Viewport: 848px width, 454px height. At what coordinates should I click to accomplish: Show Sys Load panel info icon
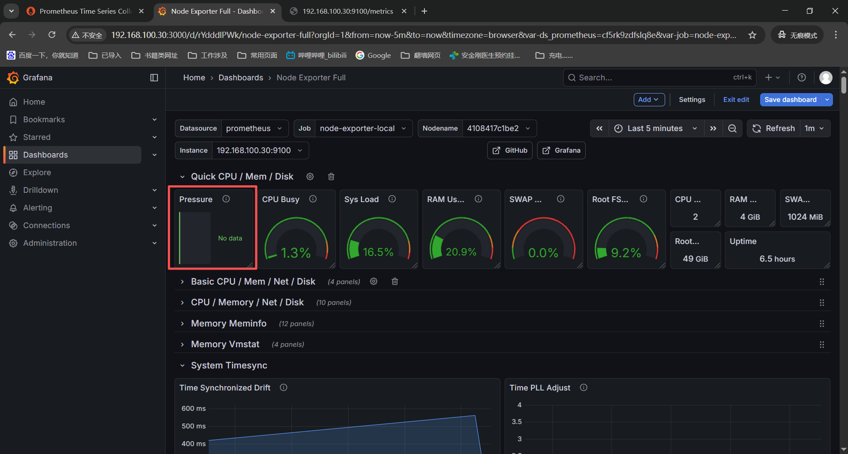pyautogui.click(x=392, y=199)
